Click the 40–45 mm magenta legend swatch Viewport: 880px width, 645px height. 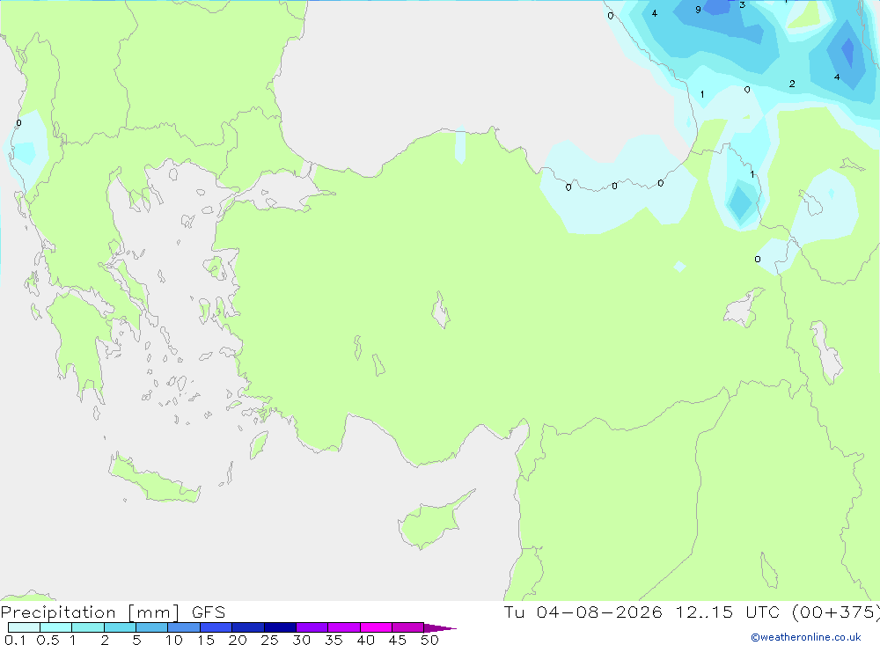(376, 627)
